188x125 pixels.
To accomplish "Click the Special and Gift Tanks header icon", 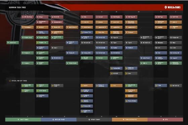I will click(10, 81).
